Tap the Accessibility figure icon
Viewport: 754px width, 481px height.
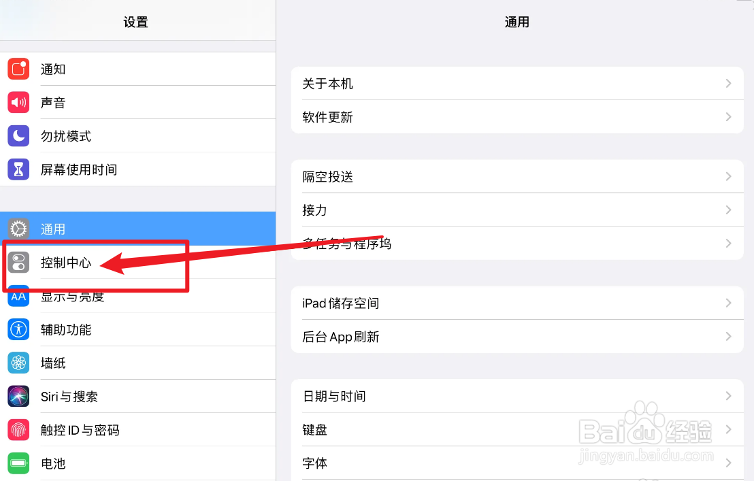[x=18, y=330]
